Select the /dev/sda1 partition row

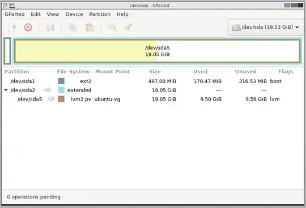152,81
